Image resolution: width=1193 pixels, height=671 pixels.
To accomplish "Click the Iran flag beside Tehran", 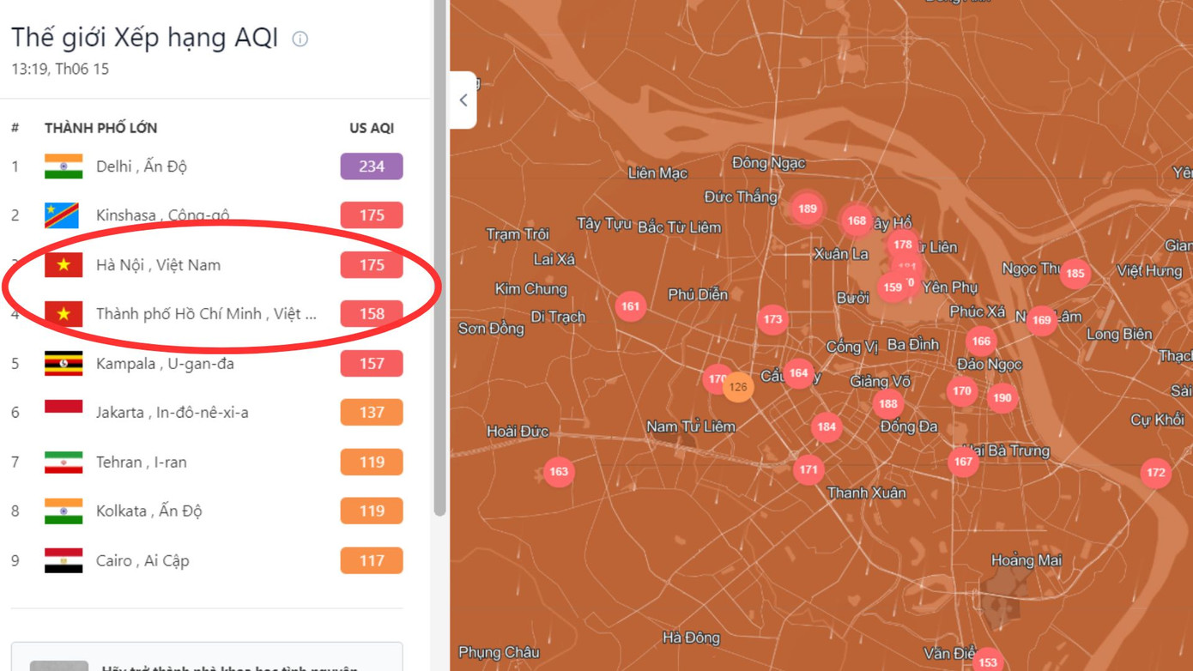I will pyautogui.click(x=64, y=462).
